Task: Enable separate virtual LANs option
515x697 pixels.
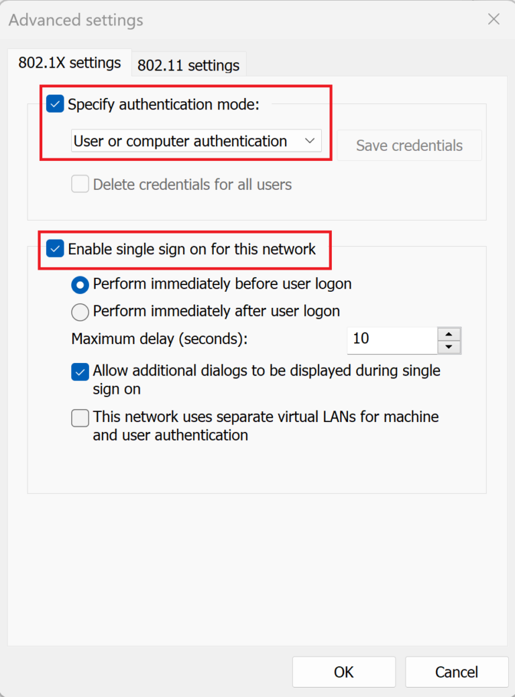Action: 80,418
